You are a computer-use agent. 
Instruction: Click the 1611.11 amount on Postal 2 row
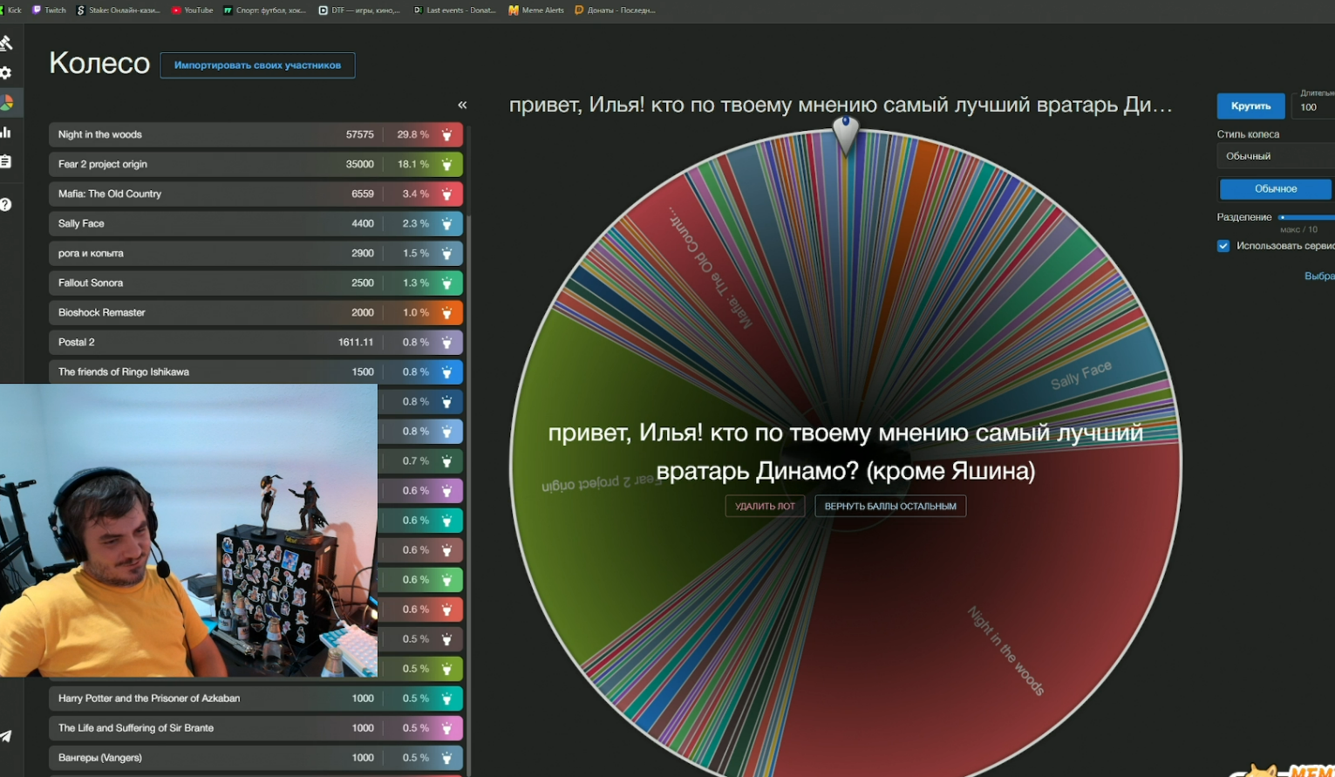point(356,342)
